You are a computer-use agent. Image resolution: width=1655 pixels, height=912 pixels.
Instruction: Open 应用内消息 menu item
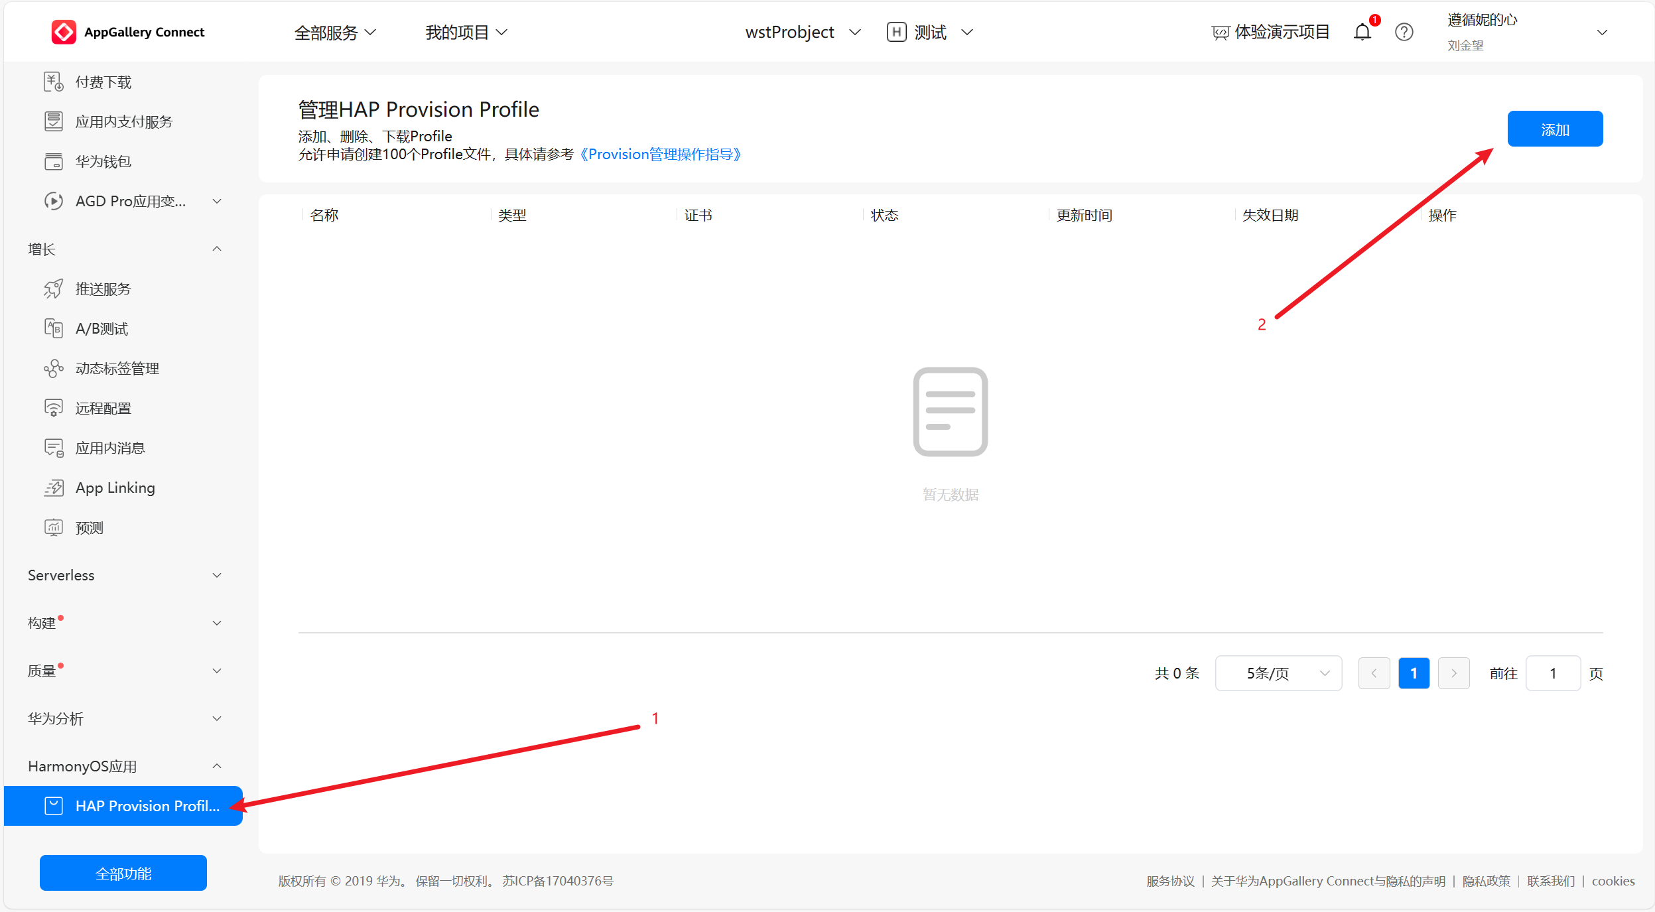110,448
